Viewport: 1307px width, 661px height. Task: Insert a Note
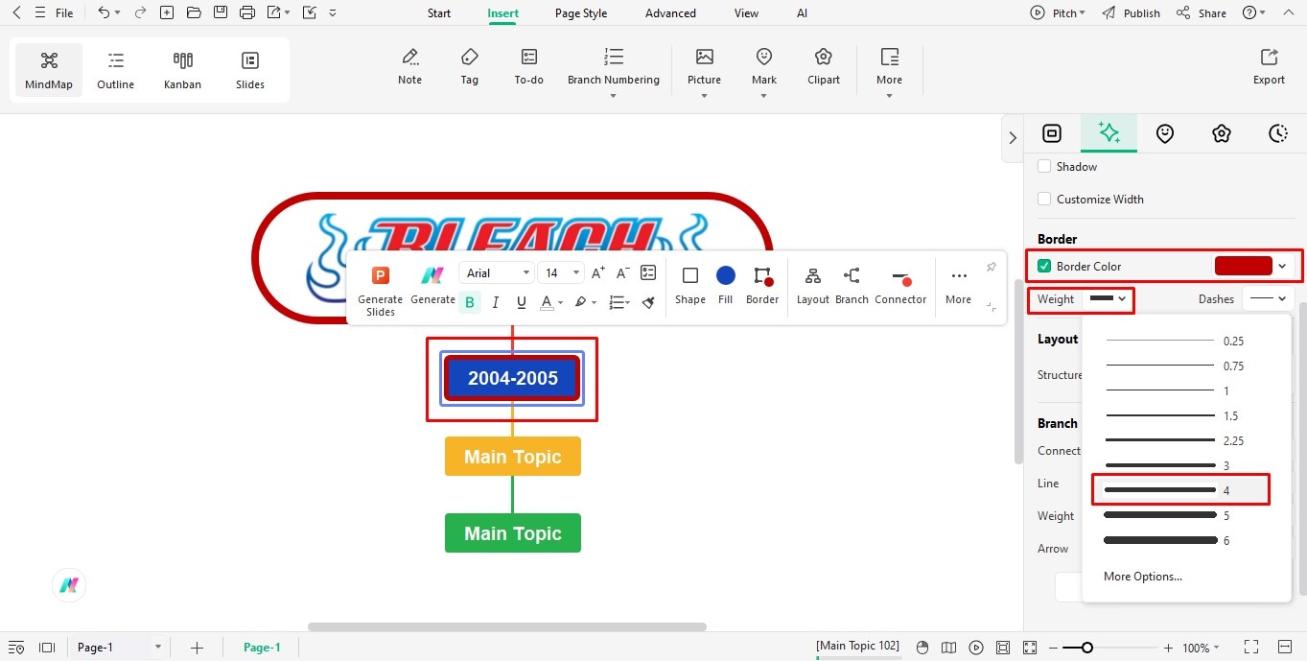click(x=410, y=67)
